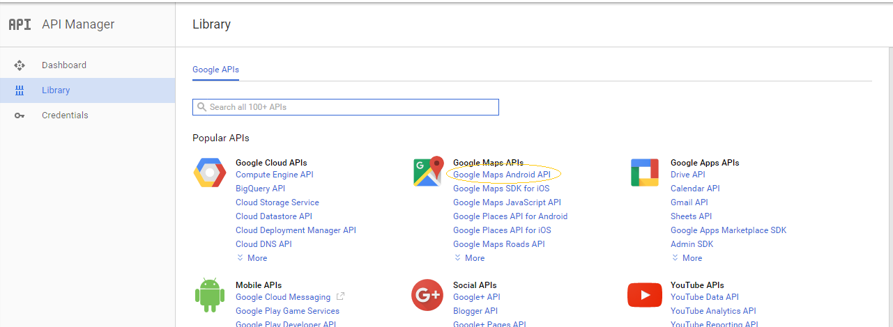Expand More under Google Apps APIs
Screen dimensions: 893x327
(687, 258)
